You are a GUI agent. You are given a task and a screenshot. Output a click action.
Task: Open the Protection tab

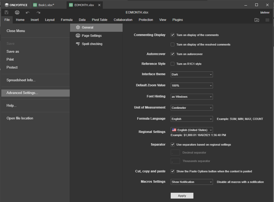pos(146,20)
